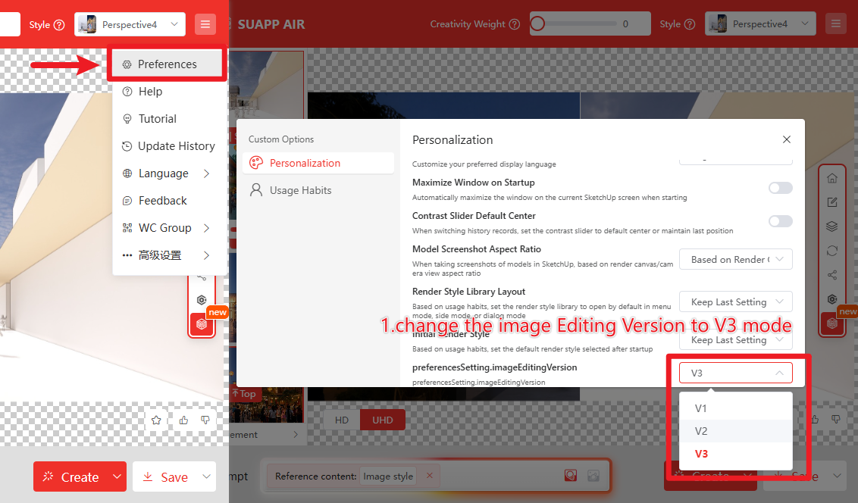Click the home icon in right sidebar
The width and height of the screenshot is (858, 503).
831,178
